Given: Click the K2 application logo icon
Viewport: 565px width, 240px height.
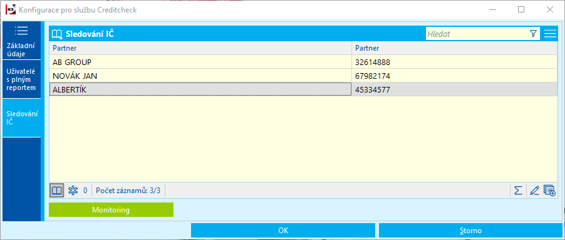Looking at the screenshot, I should click(10, 10).
